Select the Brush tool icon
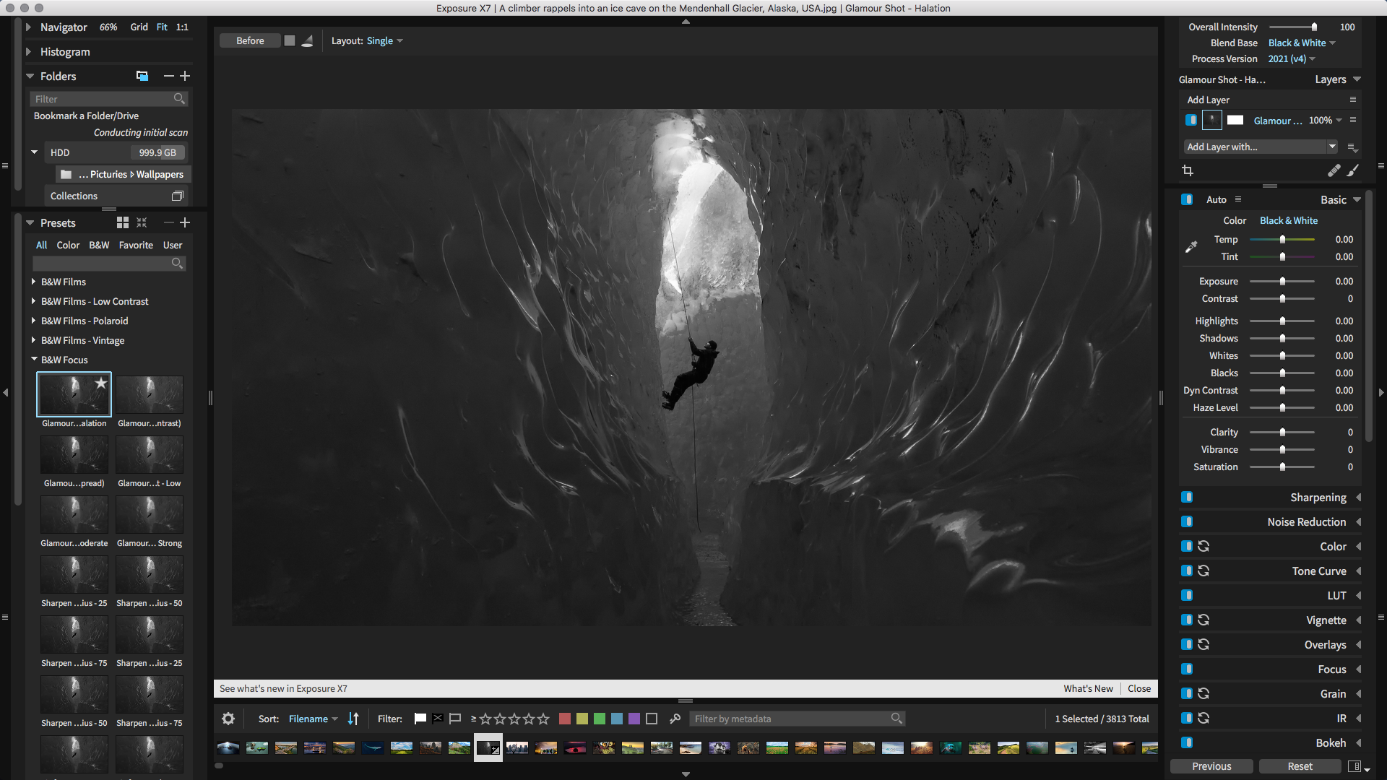Viewport: 1387px width, 780px height. coord(1352,170)
